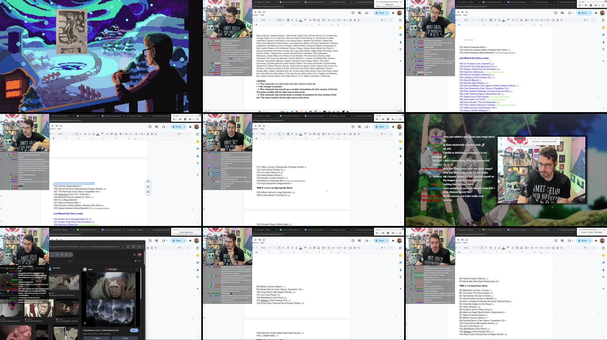Open the text color picker

point(300,20)
